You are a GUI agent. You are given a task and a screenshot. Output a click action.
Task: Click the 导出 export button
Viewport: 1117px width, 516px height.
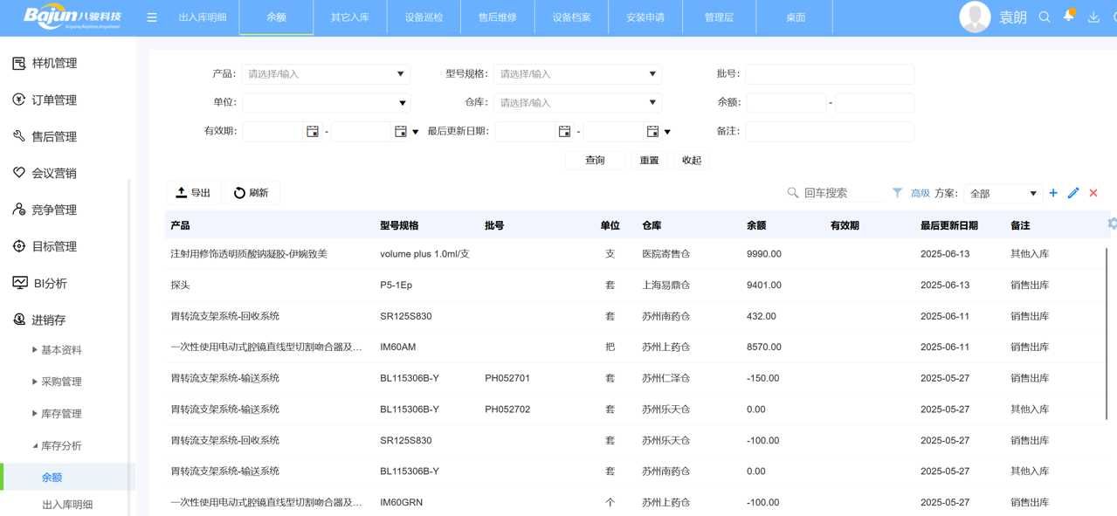pyautogui.click(x=193, y=193)
